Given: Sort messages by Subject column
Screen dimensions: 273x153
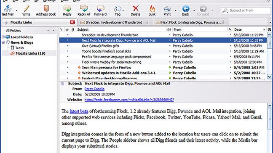Looking at the screenshot, I should point(121,30).
